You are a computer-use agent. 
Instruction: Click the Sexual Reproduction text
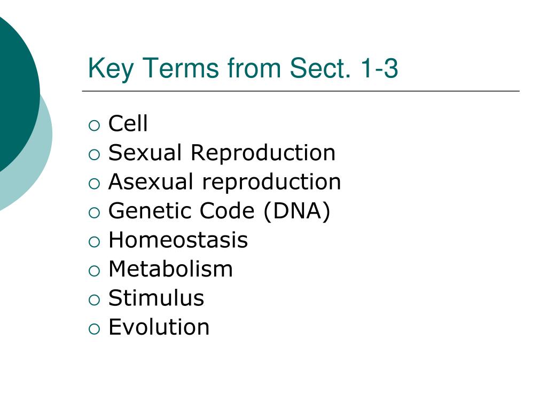point(222,153)
